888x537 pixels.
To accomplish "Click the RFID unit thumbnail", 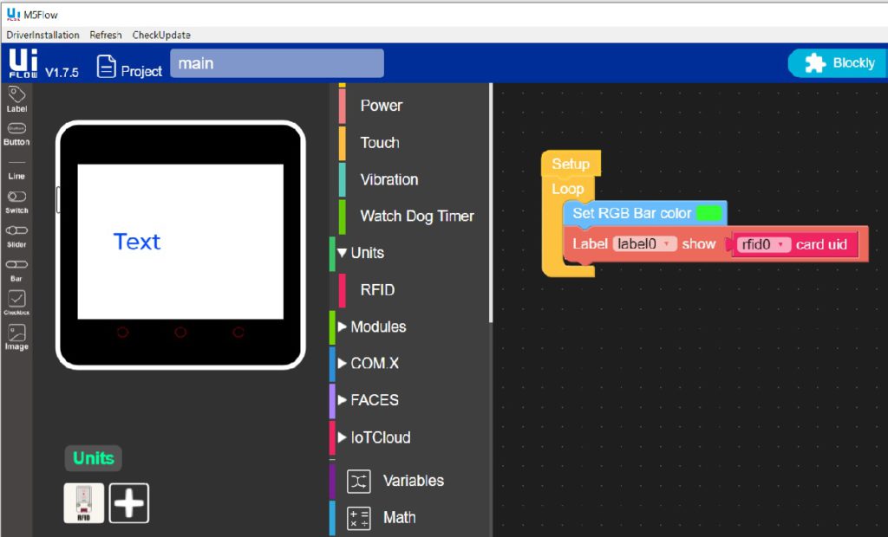I will click(84, 503).
